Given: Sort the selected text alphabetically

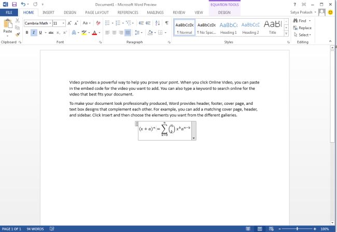Looking at the screenshot, I should [x=157, y=23].
